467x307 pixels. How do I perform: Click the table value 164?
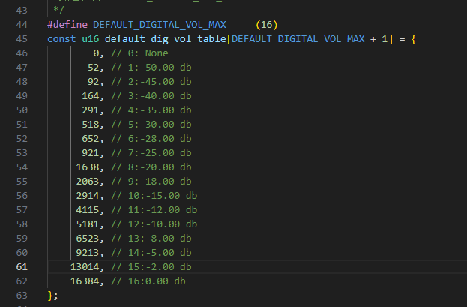[90, 96]
